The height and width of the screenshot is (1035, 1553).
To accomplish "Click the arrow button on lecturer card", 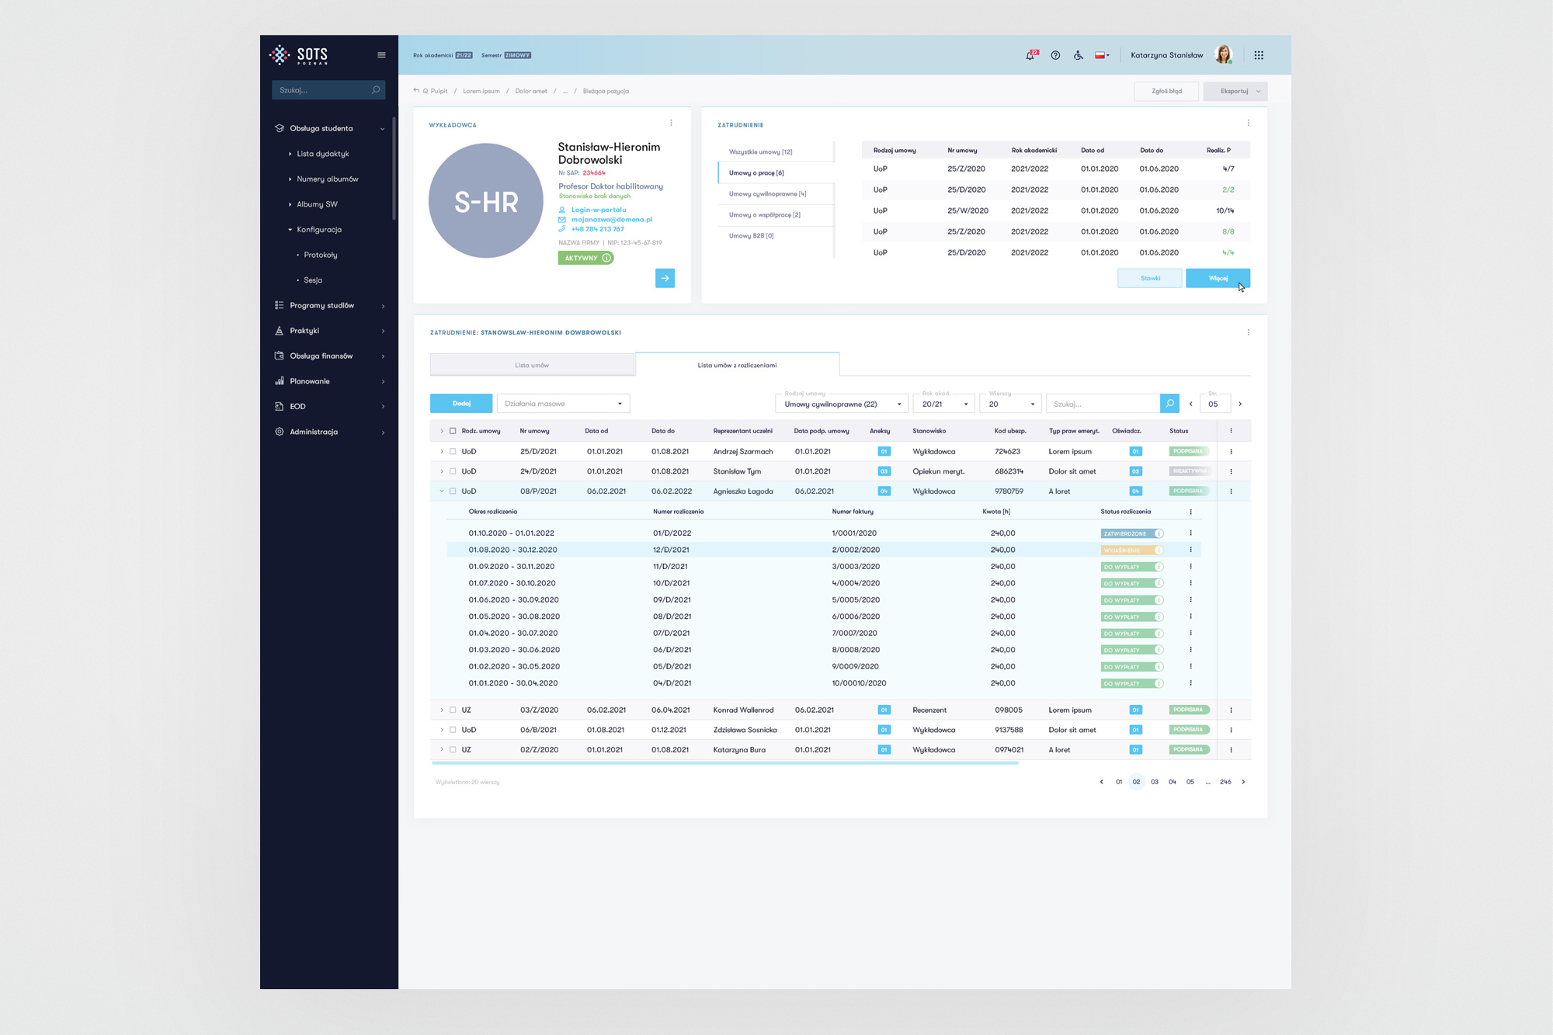I will 665,278.
